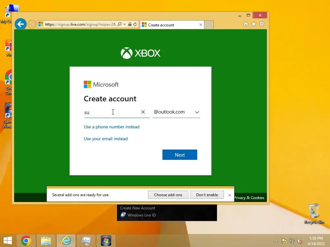Click the system monitor taskbar icon
Viewport: 330px width, 247px height.
pos(86,241)
